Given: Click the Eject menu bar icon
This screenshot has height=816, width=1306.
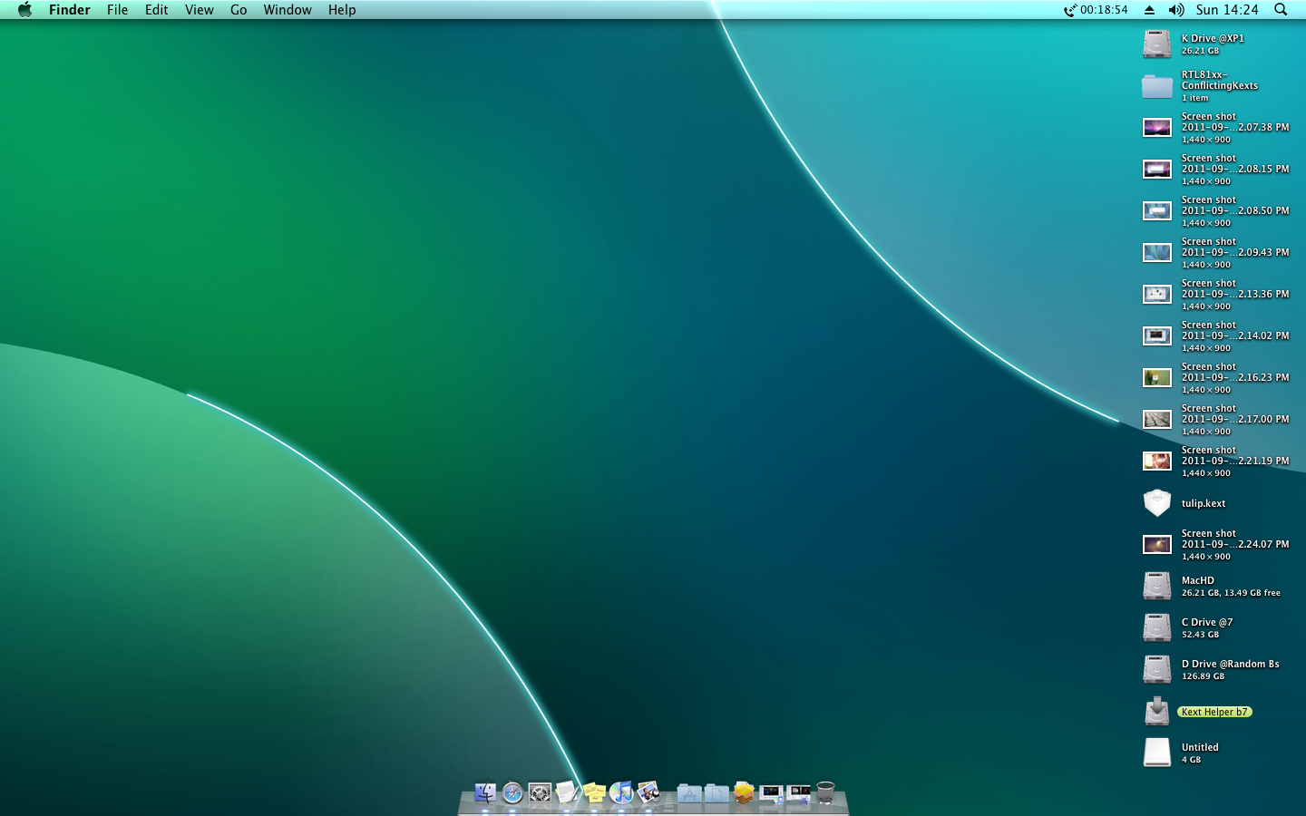Looking at the screenshot, I should (1149, 10).
